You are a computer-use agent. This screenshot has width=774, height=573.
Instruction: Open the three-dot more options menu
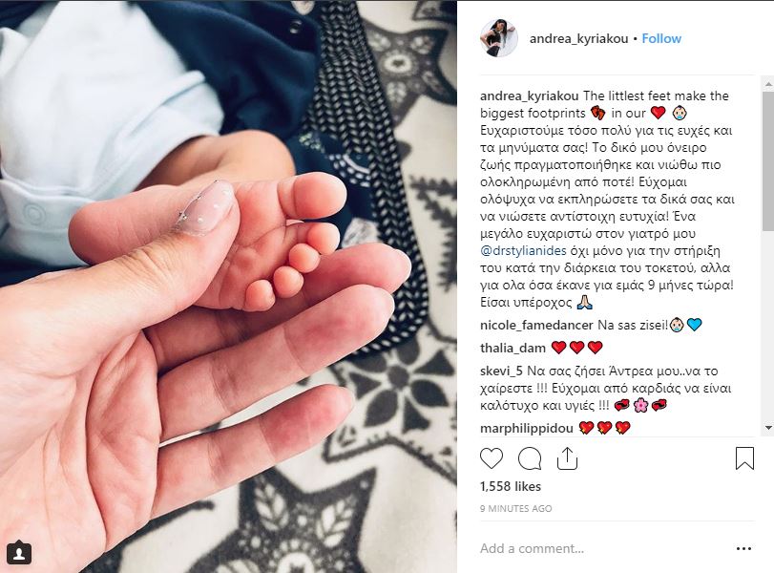pos(743,548)
